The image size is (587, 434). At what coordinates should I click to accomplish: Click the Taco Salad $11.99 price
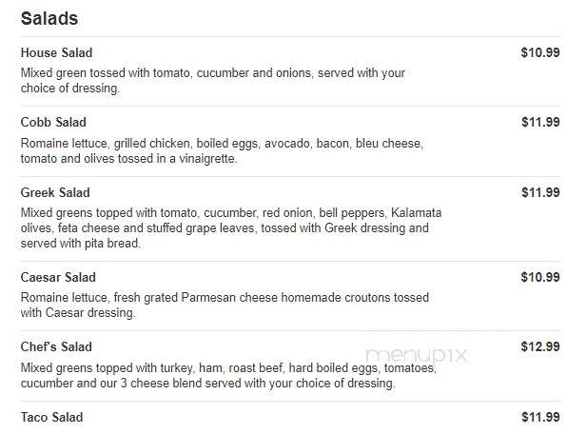(540, 417)
